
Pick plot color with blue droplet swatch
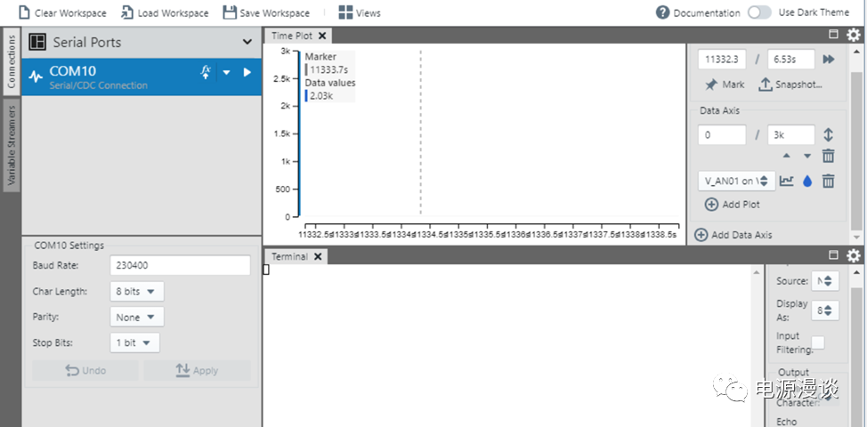click(807, 181)
